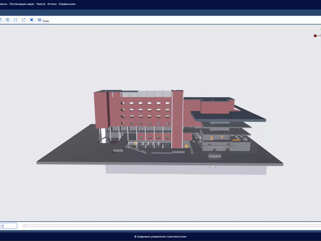Click the Цифровое управление строительством footer text

160,237
